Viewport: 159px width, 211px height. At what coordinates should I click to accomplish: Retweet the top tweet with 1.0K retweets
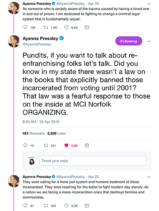point(46,27)
